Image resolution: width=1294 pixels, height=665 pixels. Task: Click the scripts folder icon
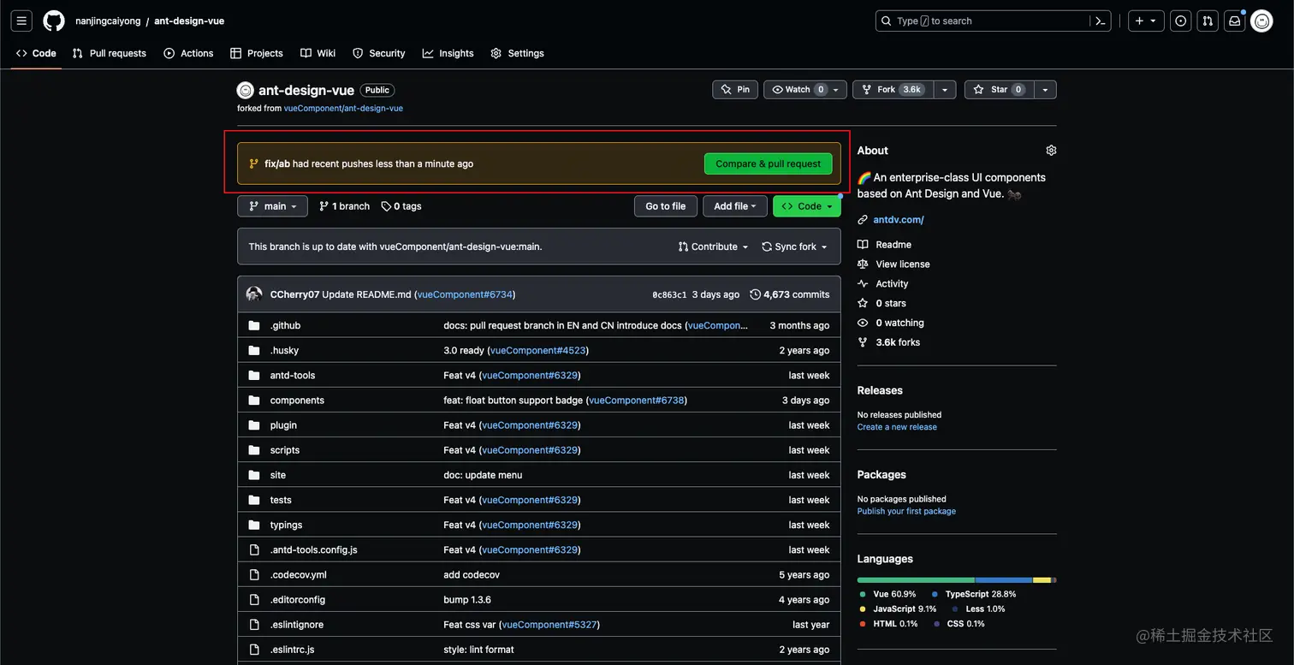click(254, 449)
